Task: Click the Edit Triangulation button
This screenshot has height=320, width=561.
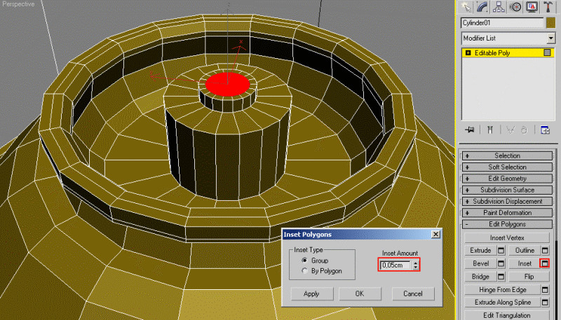Action: tap(506, 315)
